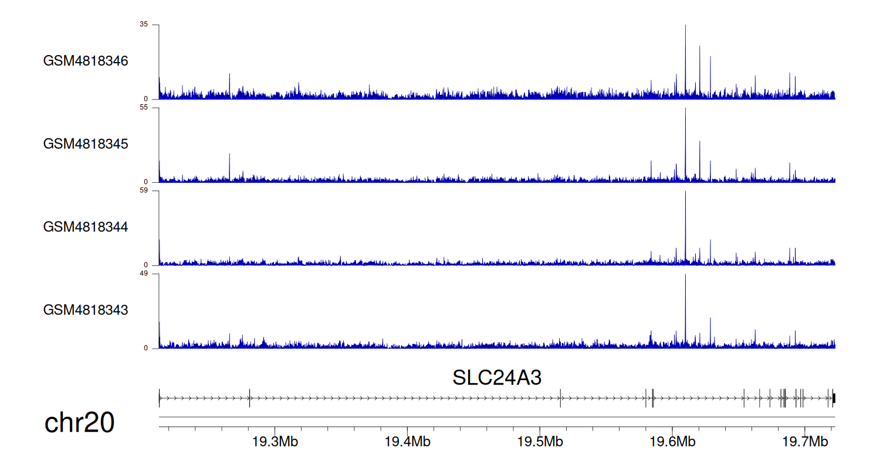Click the SLC24A3 exon just above the 19.5Mb label
This screenshot has width=880, height=457.
coord(560,398)
